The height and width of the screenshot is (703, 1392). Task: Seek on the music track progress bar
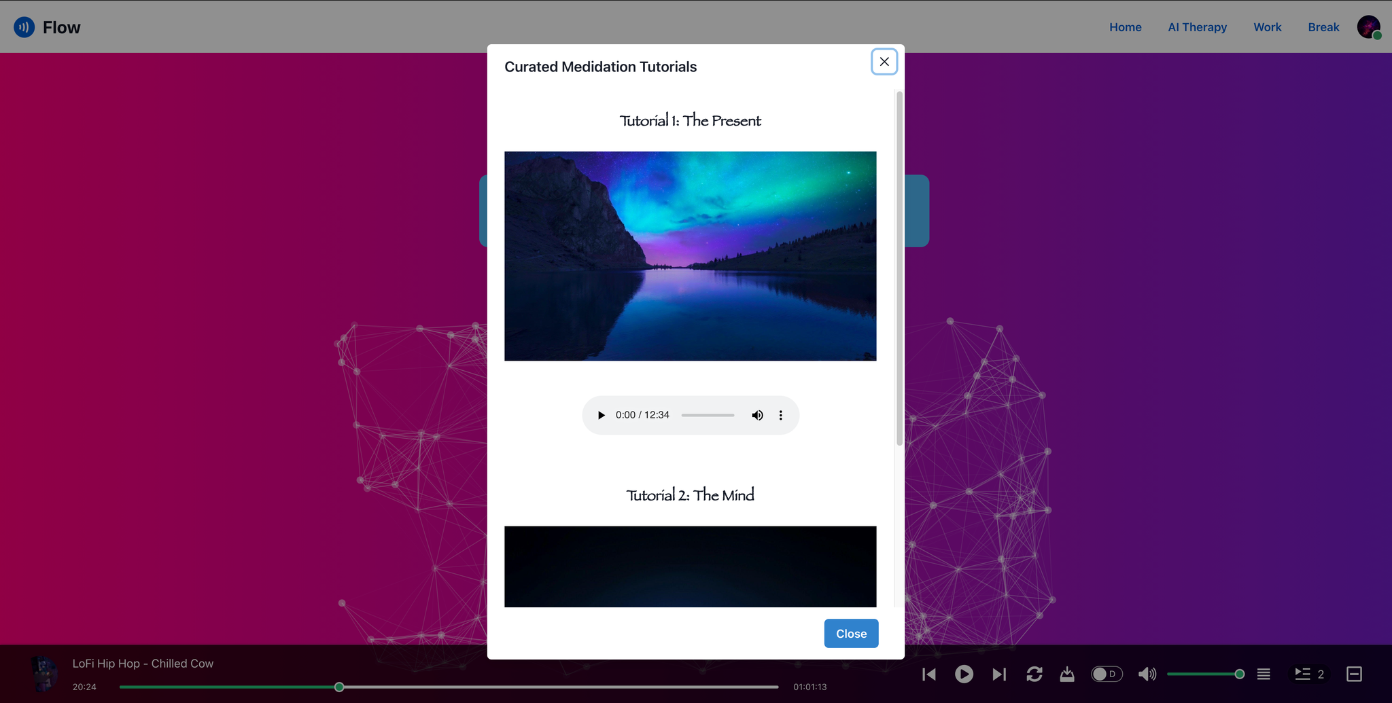coord(449,687)
